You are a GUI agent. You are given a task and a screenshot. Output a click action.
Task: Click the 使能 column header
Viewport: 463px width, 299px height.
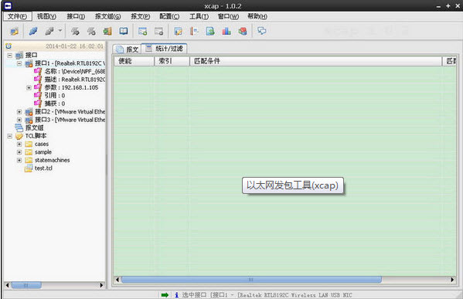click(x=134, y=61)
